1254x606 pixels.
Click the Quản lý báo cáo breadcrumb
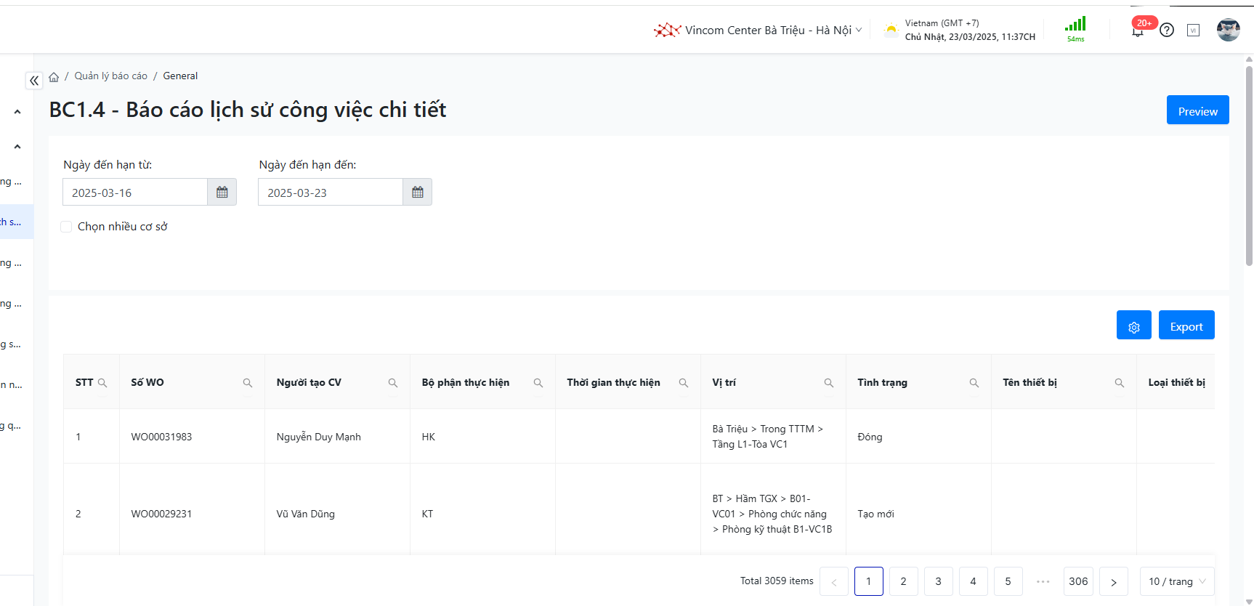pos(110,76)
